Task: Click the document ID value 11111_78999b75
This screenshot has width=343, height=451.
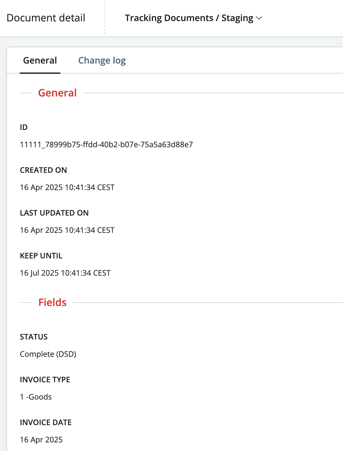Action: pos(106,145)
